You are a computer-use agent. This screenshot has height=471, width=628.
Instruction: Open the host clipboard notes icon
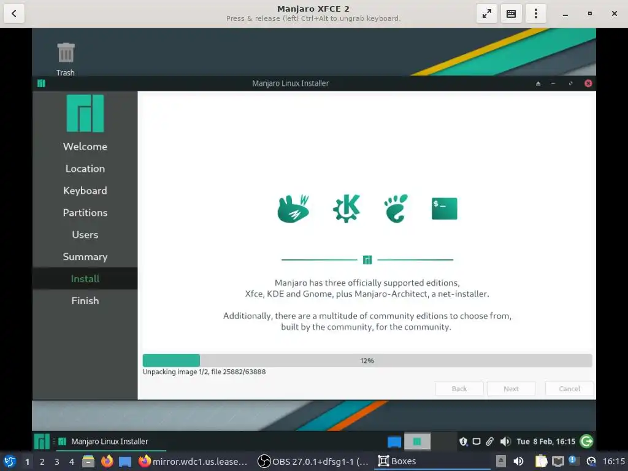tap(541, 461)
